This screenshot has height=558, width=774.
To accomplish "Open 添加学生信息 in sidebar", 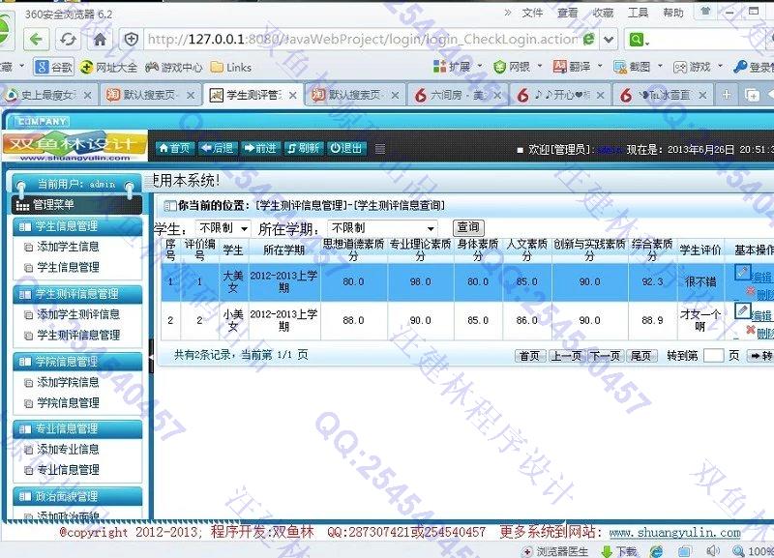I will (68, 247).
